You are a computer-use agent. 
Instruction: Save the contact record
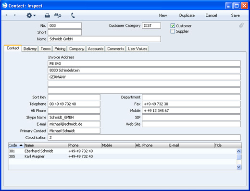pyautogui.click(x=235, y=15)
